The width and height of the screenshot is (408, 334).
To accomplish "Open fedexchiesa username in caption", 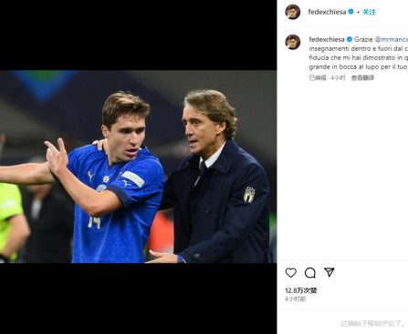I will [327, 39].
